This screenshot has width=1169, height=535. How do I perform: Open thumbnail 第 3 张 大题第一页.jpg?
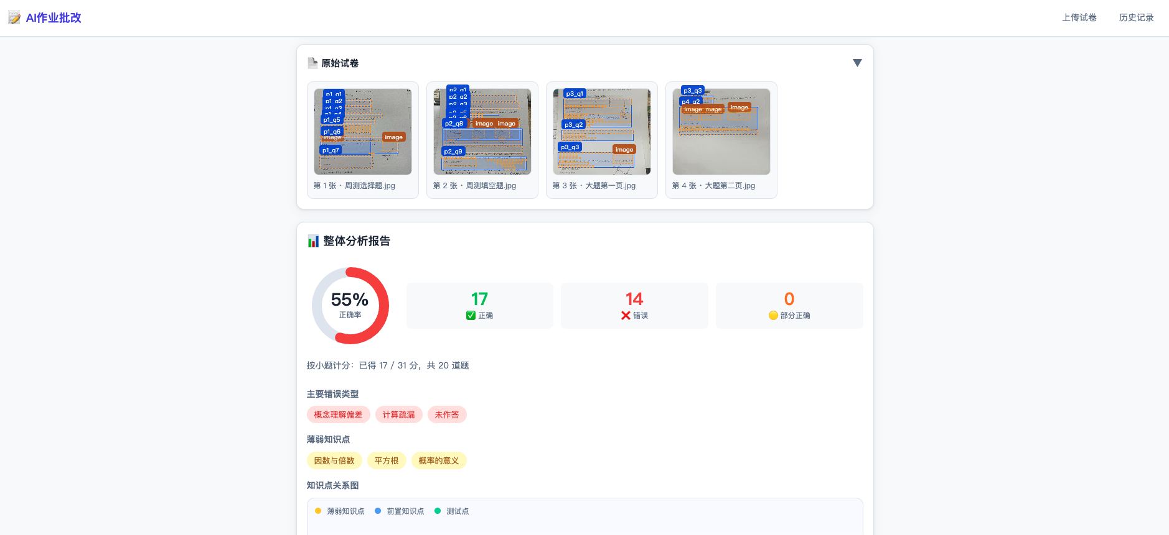click(x=602, y=132)
